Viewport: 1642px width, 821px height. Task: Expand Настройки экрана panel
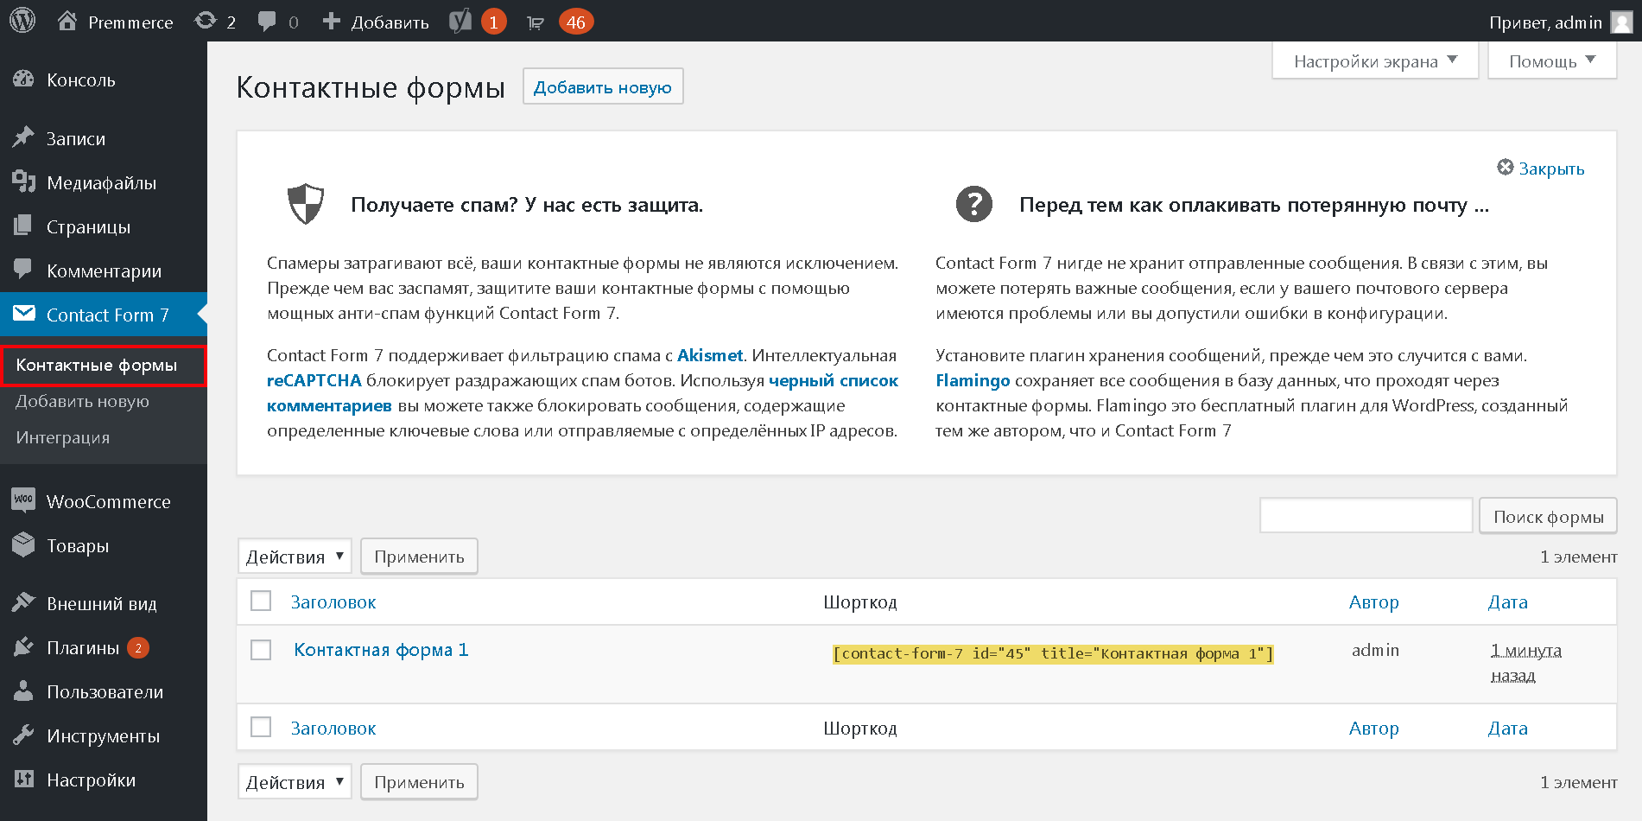1375,60
